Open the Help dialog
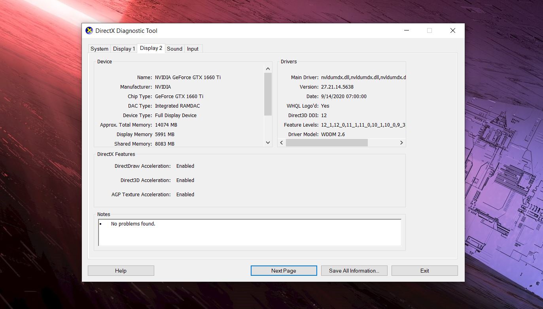 pyautogui.click(x=121, y=271)
